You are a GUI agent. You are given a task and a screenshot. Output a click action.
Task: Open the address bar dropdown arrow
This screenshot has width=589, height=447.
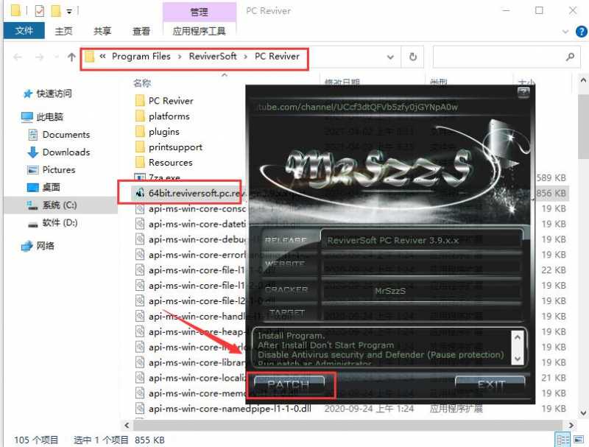[390, 57]
